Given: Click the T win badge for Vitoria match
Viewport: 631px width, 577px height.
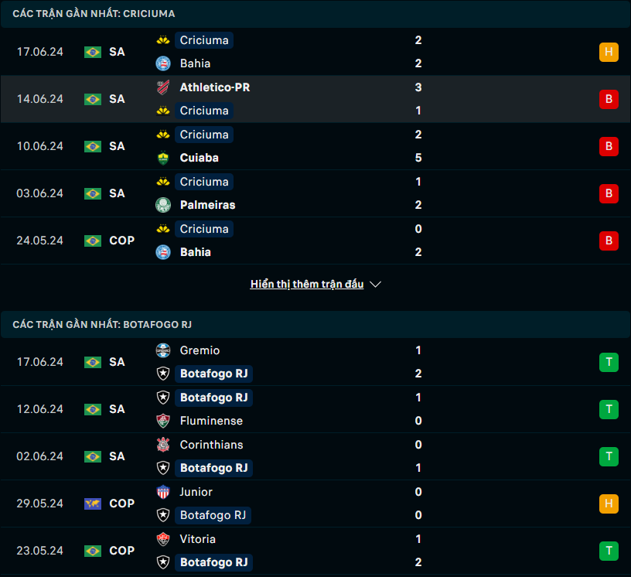Looking at the screenshot, I should 609,551.
